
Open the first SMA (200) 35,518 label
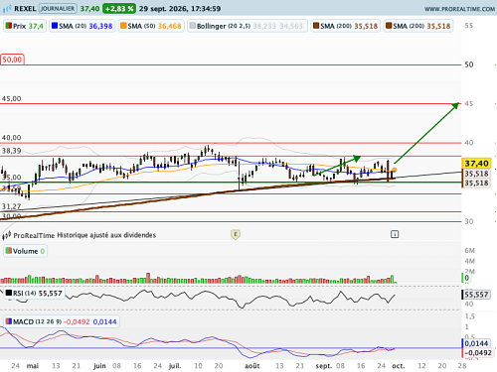345,26
